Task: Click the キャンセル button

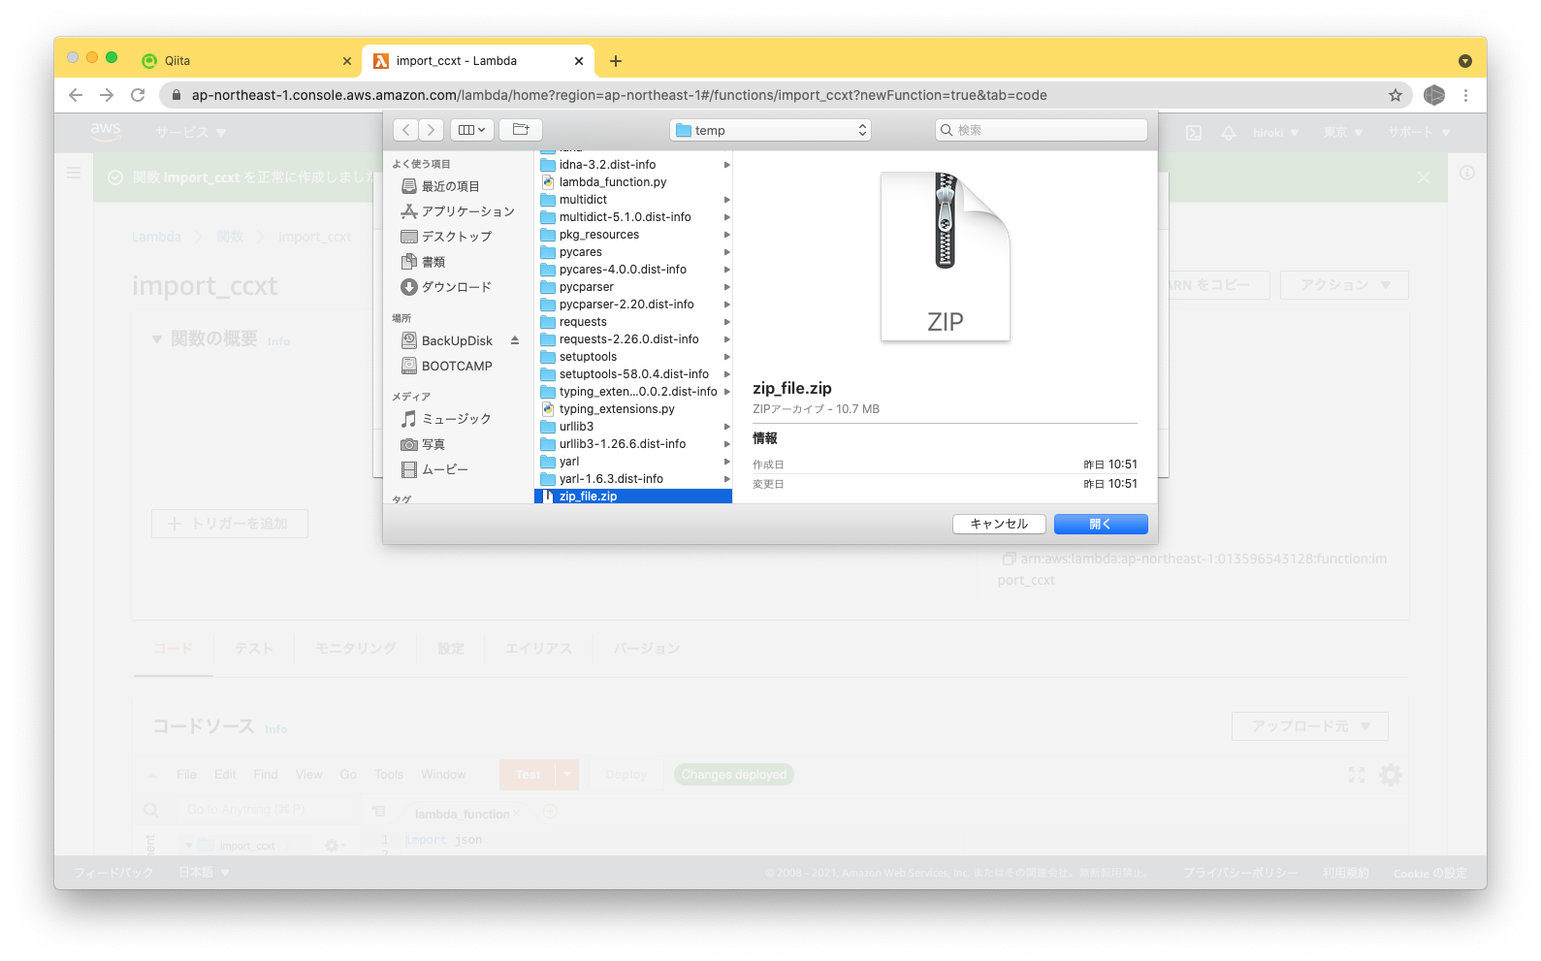Action: 999,524
